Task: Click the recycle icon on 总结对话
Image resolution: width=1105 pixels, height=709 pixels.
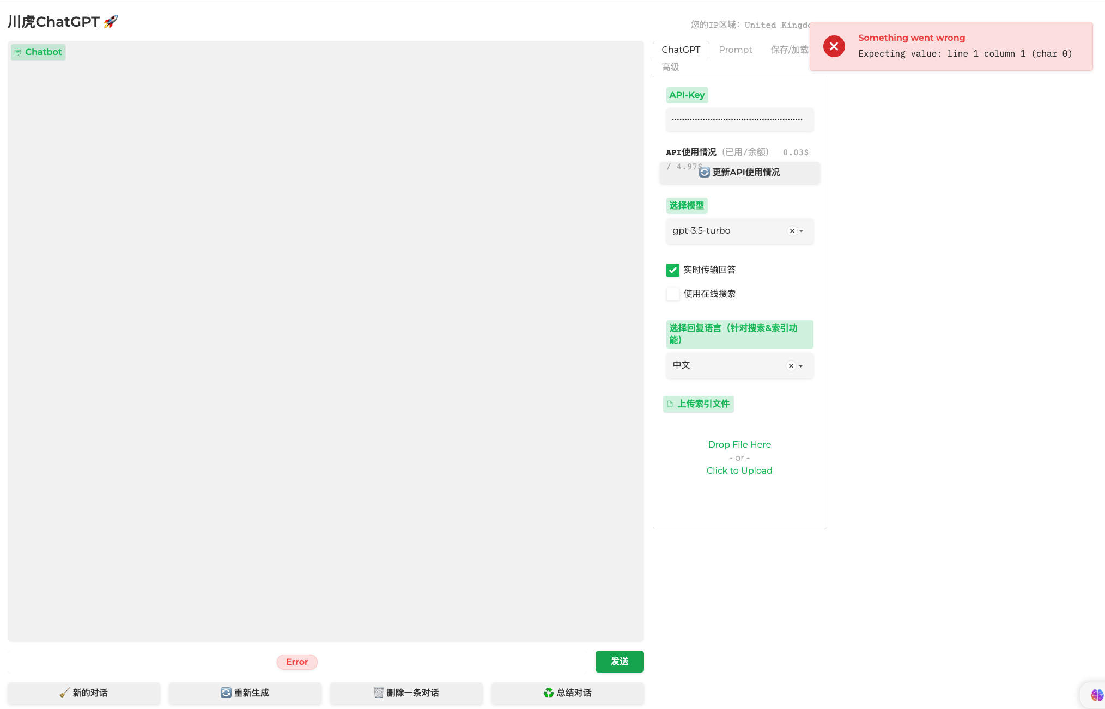Action: [549, 693]
